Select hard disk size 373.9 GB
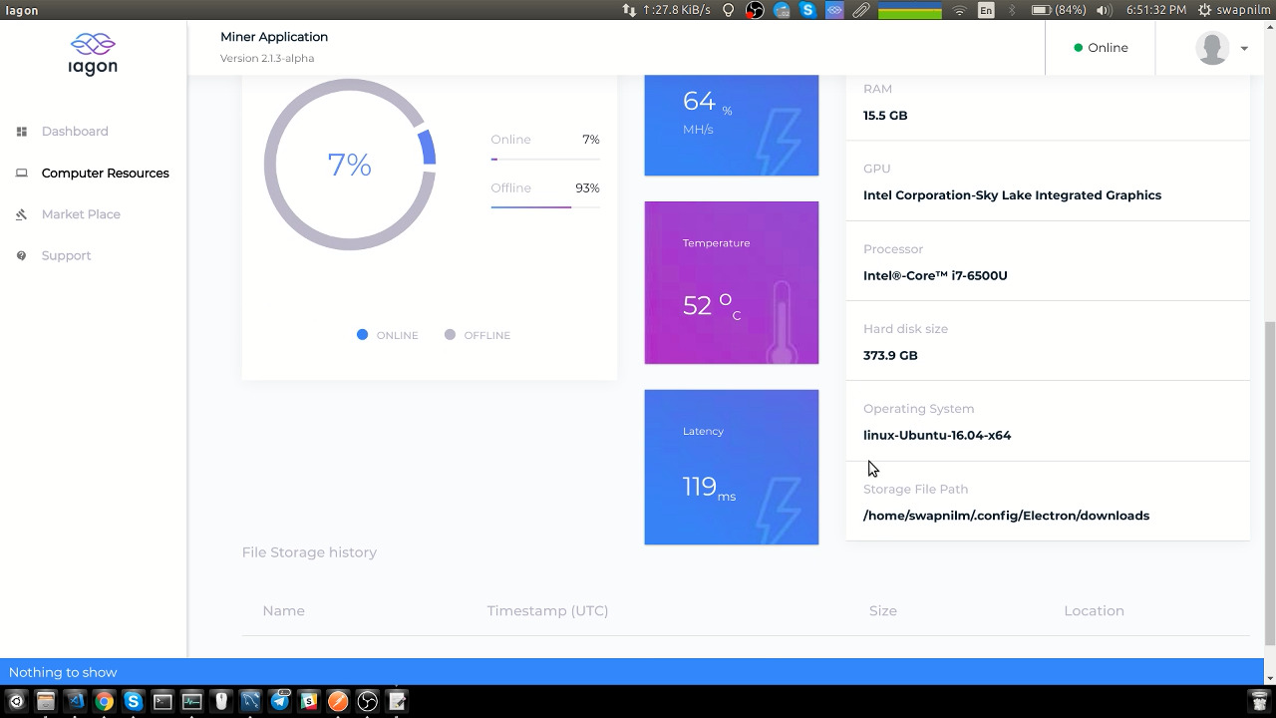Image resolution: width=1276 pixels, height=718 pixels. point(890,355)
